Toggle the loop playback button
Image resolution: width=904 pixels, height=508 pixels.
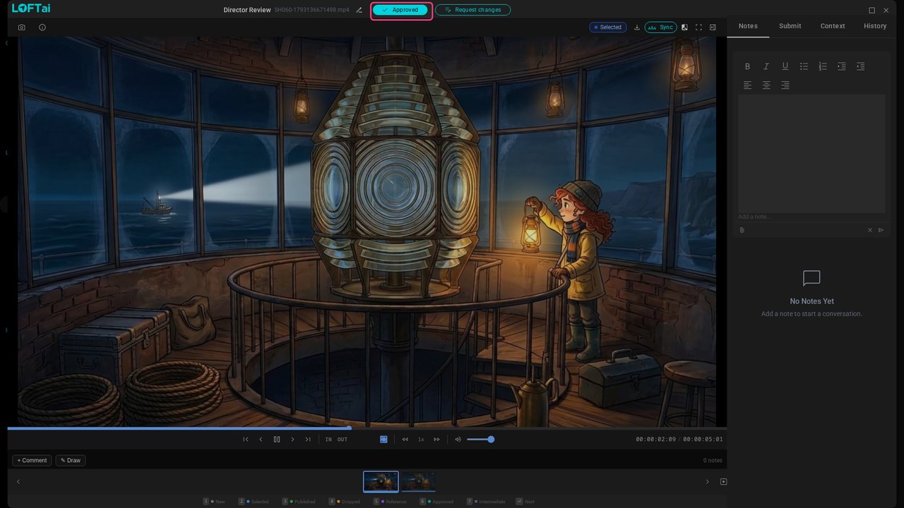tap(383, 440)
